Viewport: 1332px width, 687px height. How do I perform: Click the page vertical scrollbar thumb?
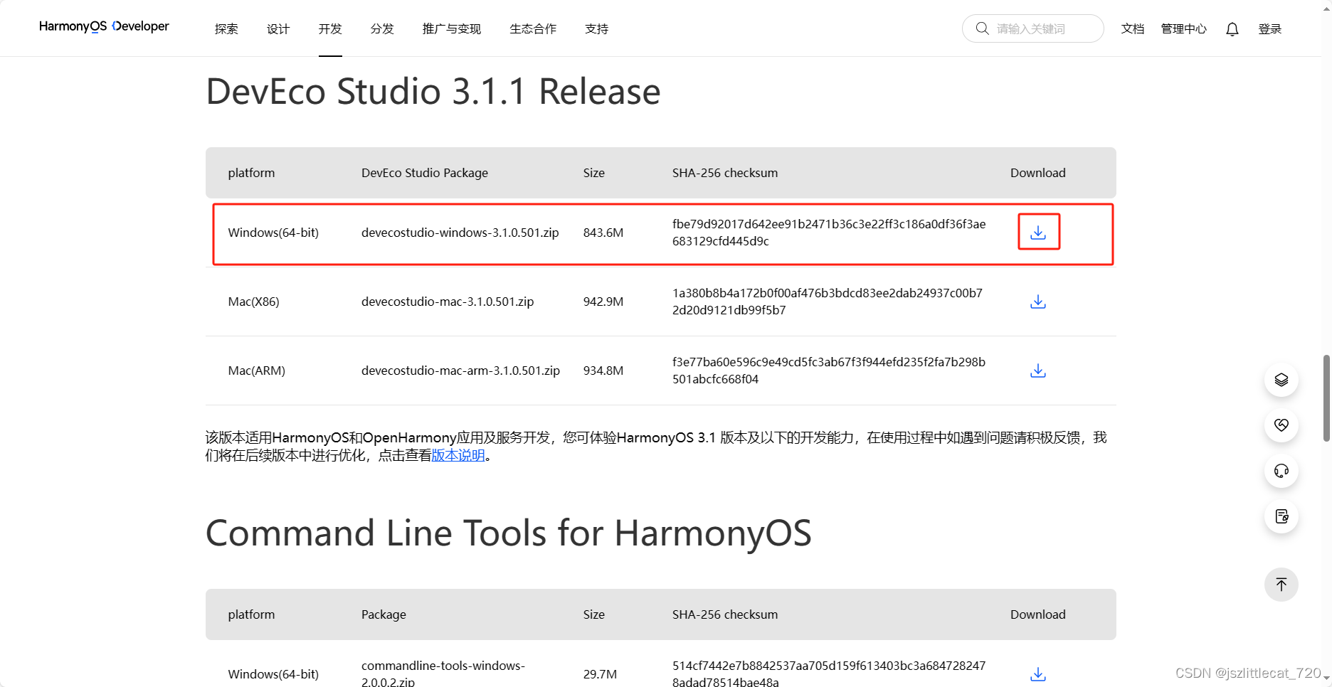click(1326, 398)
